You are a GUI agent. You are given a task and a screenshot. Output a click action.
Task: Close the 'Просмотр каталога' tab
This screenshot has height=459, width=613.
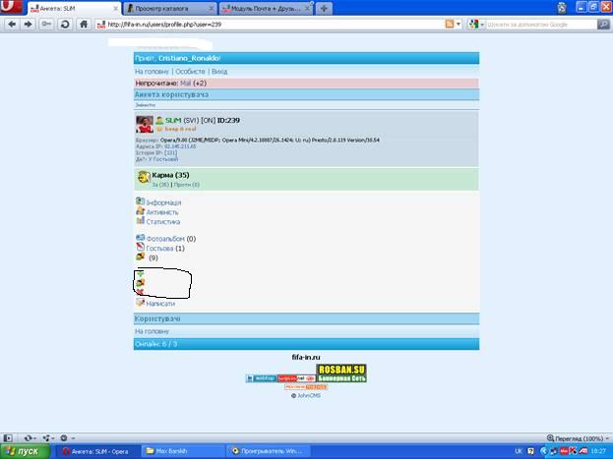coord(211,8)
